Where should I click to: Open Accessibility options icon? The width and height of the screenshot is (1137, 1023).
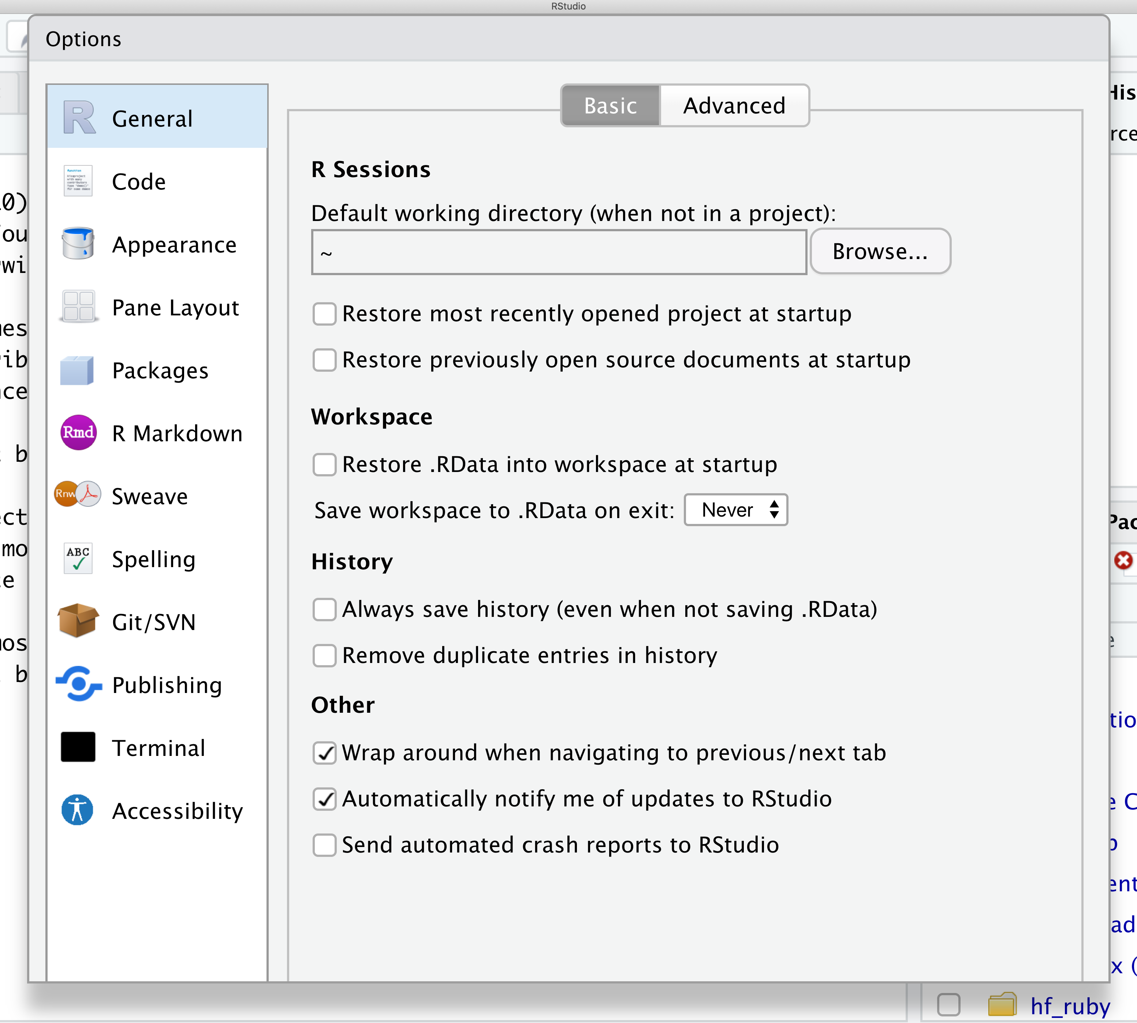[x=78, y=810]
